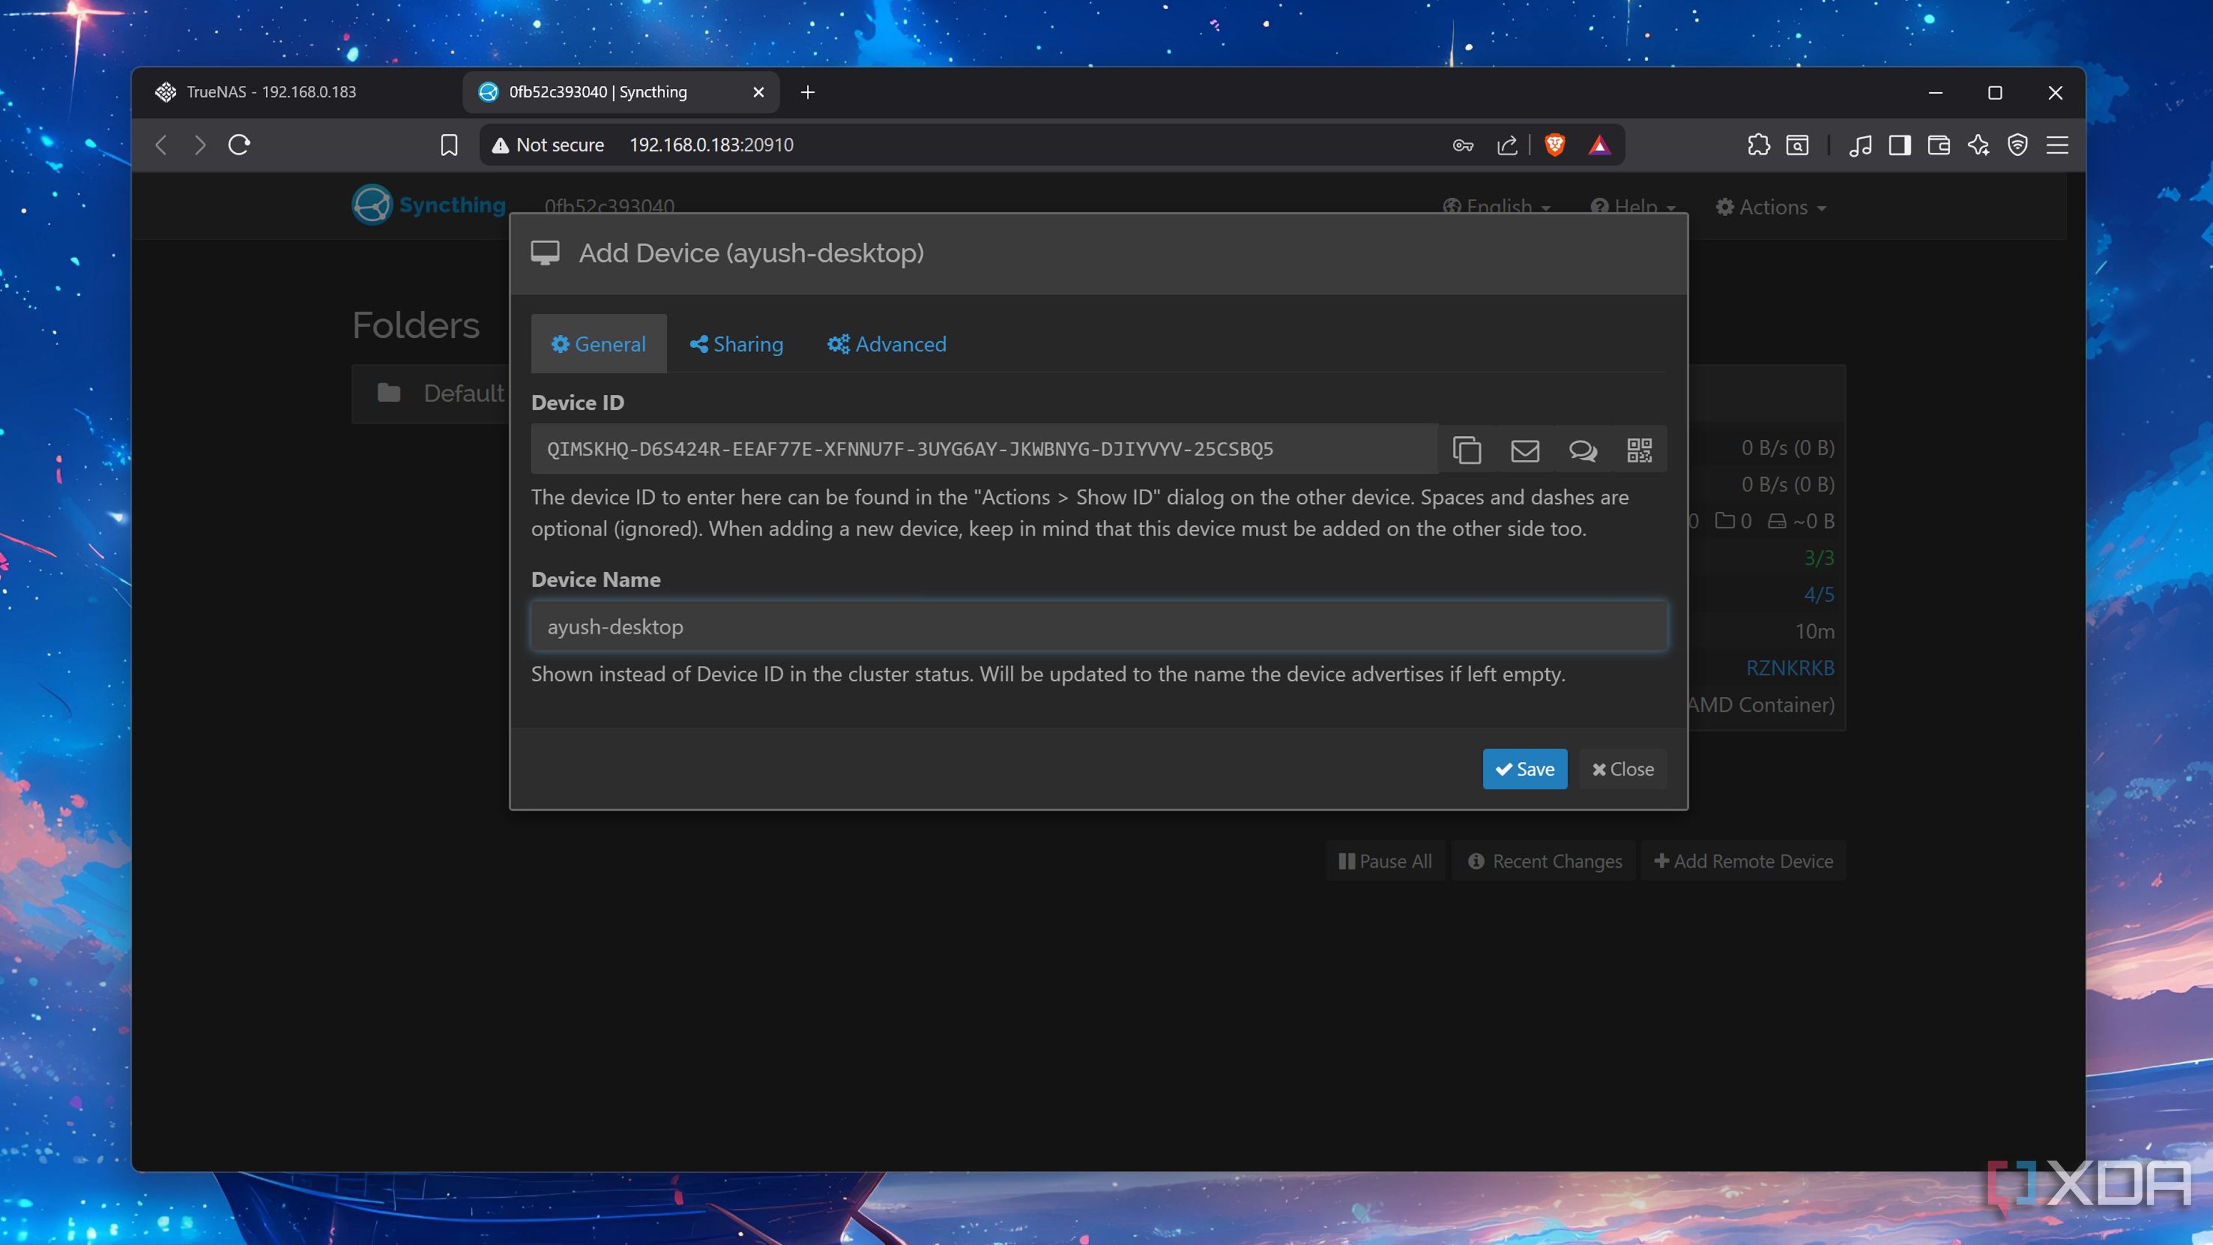Screen dimensions: 2213x1245
Task: Click the find-in-page toolbar icon
Action: [x=1797, y=145]
